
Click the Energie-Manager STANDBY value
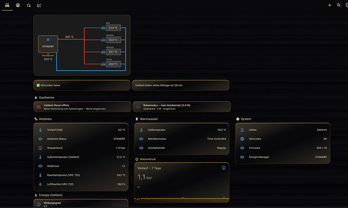[x=321, y=157]
